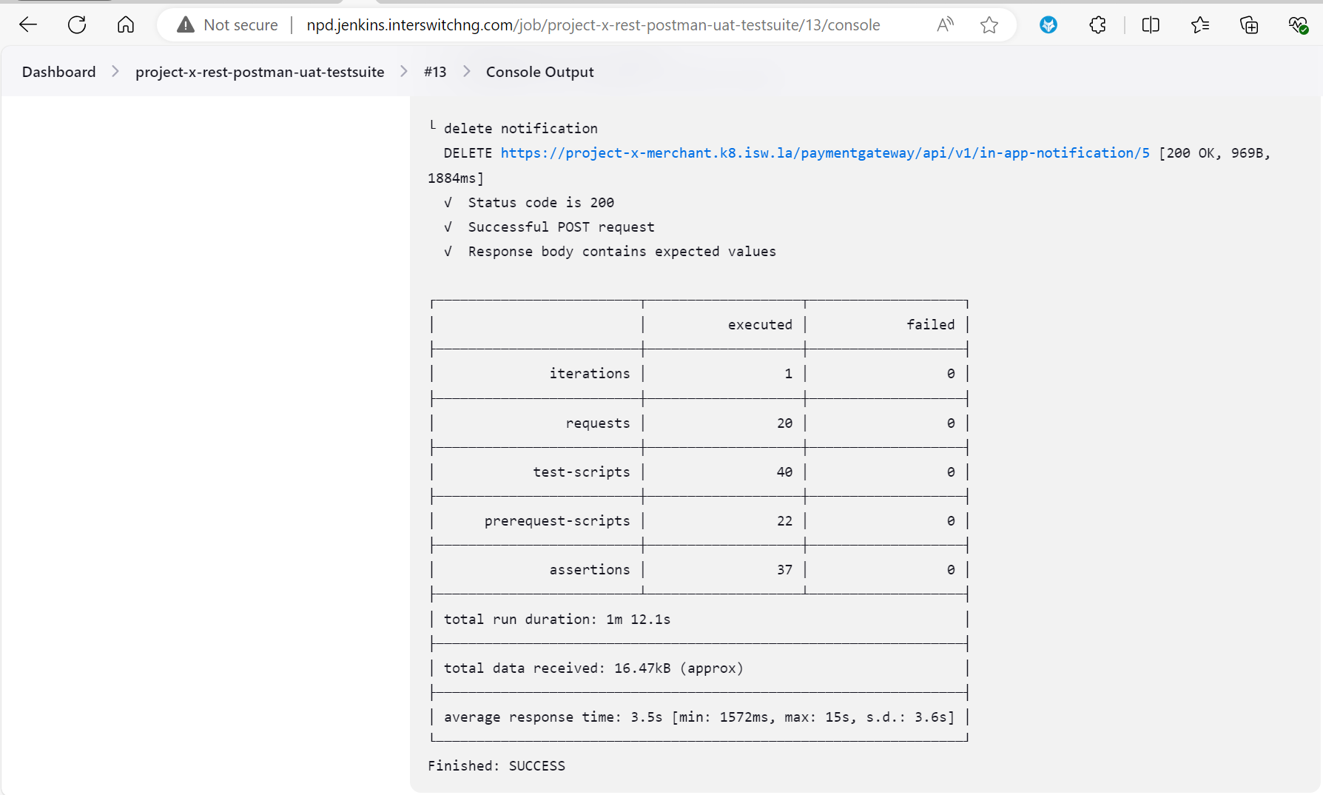
Task: Open Browser essentials heart icon
Action: click(x=1298, y=25)
